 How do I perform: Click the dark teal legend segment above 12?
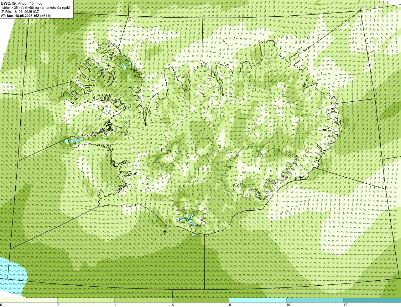click(372, 300)
